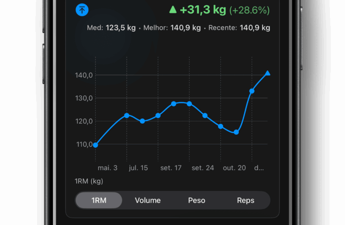The height and width of the screenshot is (225, 345).
Task: Tap the Recente: 140,9 kg stat
Action: pos(239,28)
